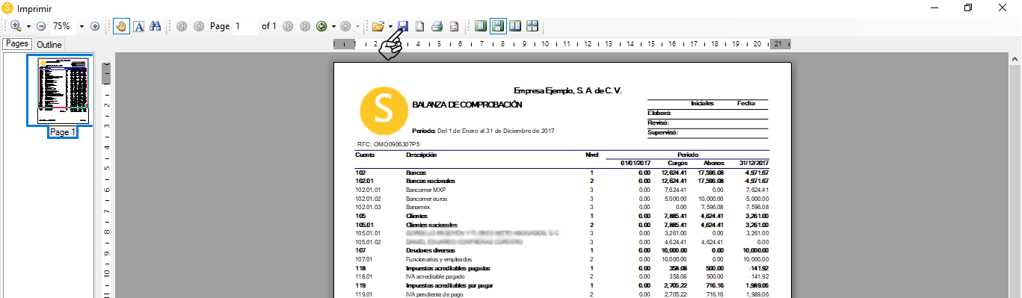The width and height of the screenshot is (1022, 298).
Task: Click the 'Cargos' column header
Action: coord(677,164)
